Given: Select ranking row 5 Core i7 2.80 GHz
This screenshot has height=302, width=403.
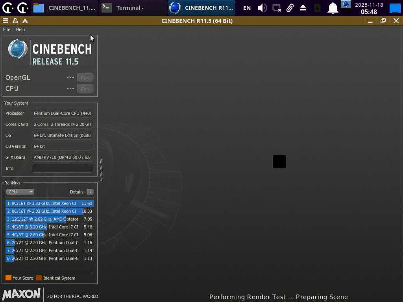Looking at the screenshot, I should click(x=50, y=235).
